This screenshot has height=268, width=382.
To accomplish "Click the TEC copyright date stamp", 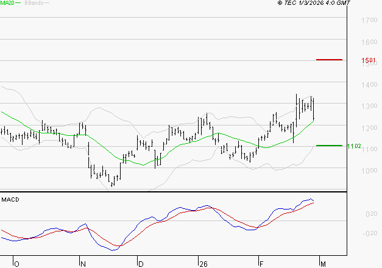I will click(314, 3).
